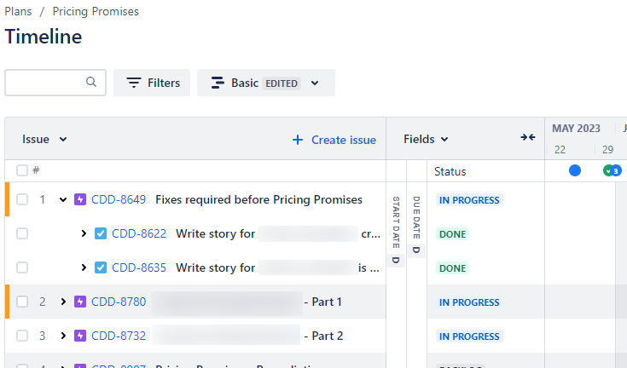Viewport: 627px width, 368px height.
Task: Open the Issue column dropdown
Action: pos(44,140)
